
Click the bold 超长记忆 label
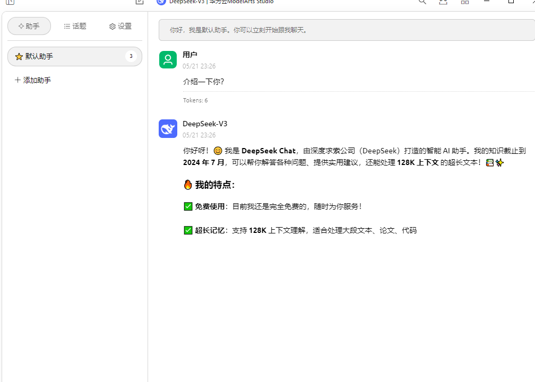(210, 230)
